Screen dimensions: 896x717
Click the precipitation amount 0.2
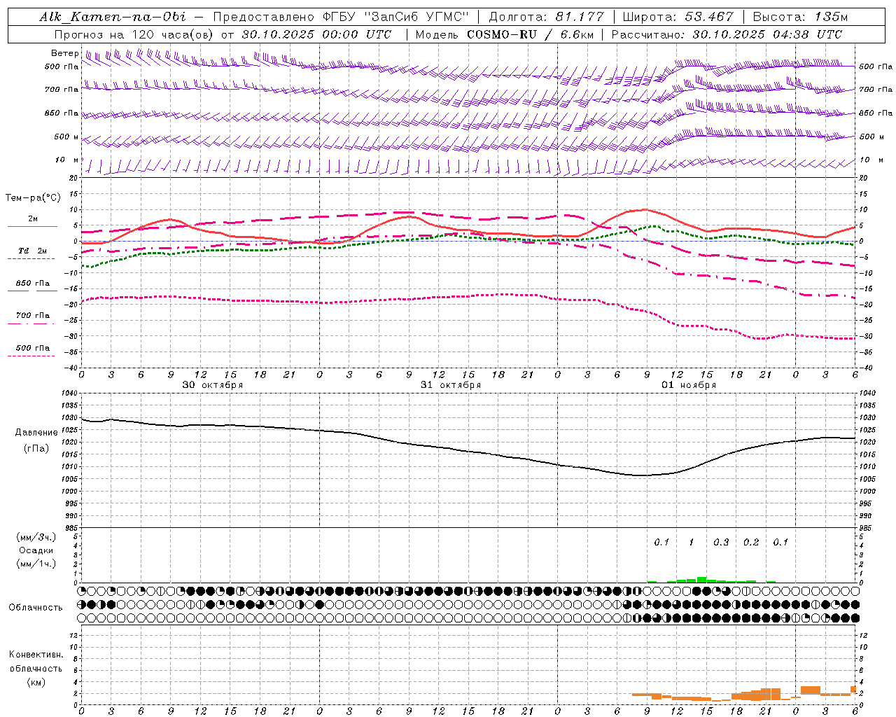pyautogui.click(x=751, y=543)
